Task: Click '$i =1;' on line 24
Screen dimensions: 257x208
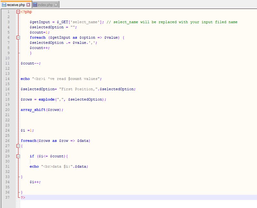Action: point(27,130)
